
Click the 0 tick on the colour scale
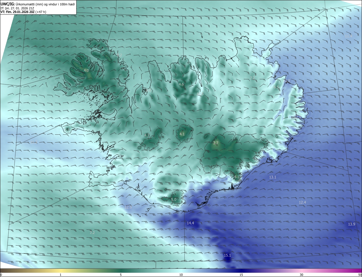(1, 275)
